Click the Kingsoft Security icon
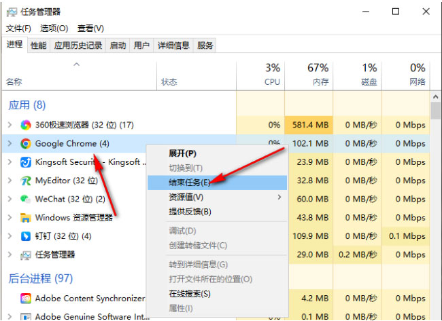The width and height of the screenshot is (442, 321). pyautogui.click(x=26, y=162)
